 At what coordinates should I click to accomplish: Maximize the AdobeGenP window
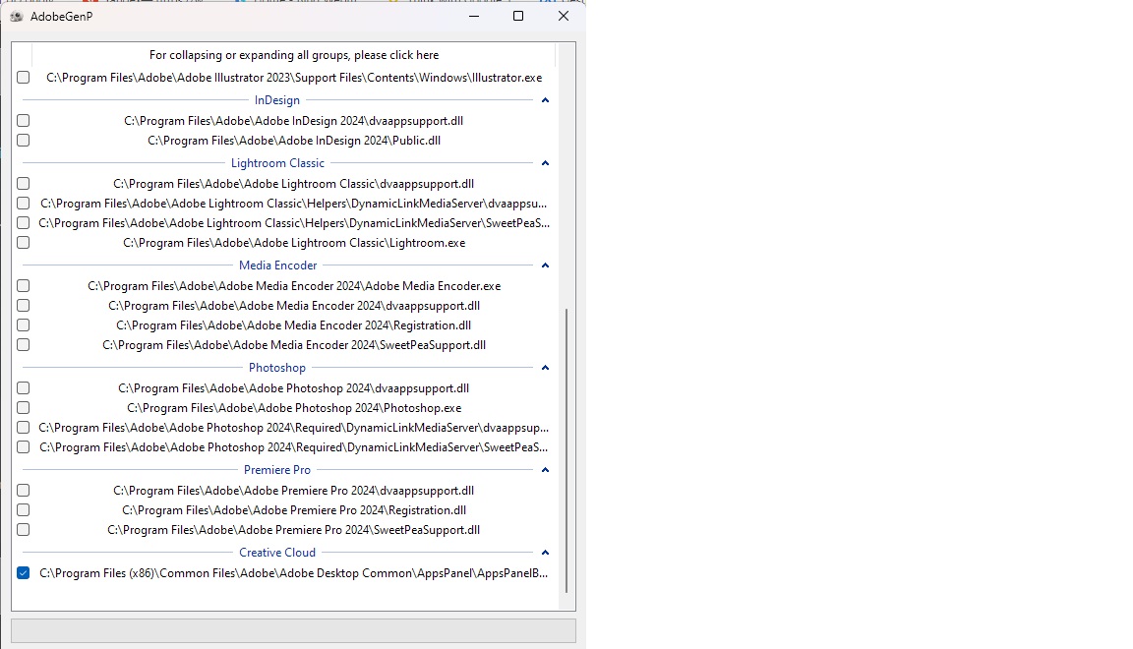518,16
